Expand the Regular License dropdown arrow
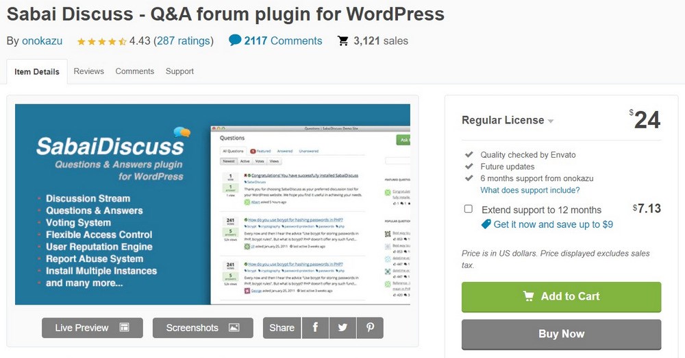The height and width of the screenshot is (358, 685). 551,121
